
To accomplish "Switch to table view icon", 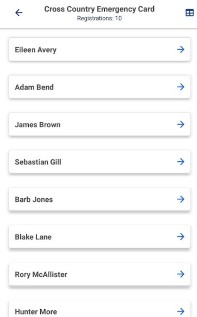I will pyautogui.click(x=189, y=13).
